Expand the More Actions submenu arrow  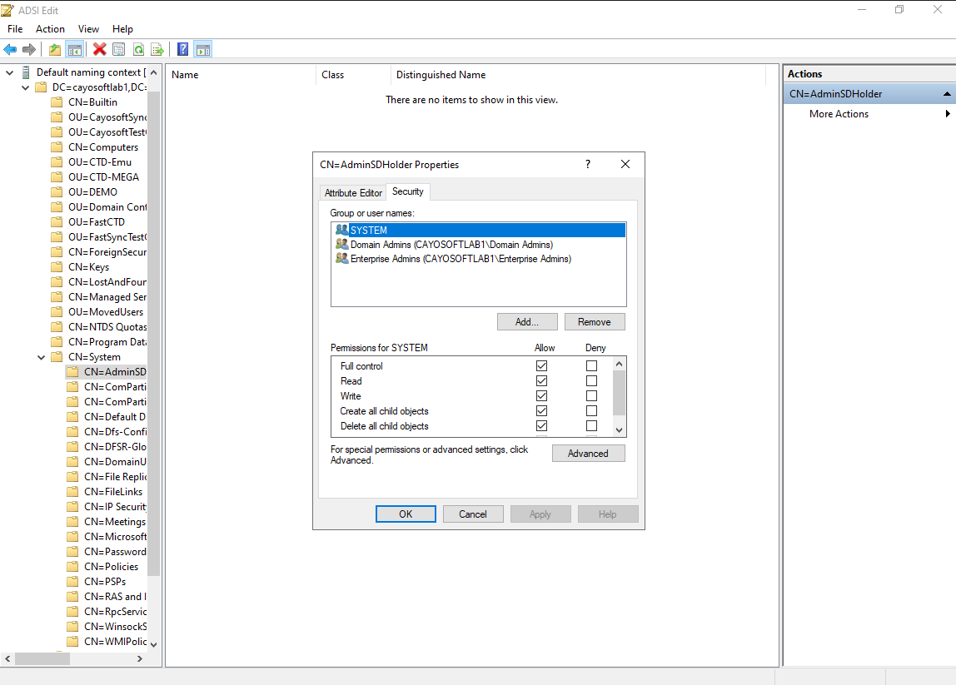click(x=948, y=114)
